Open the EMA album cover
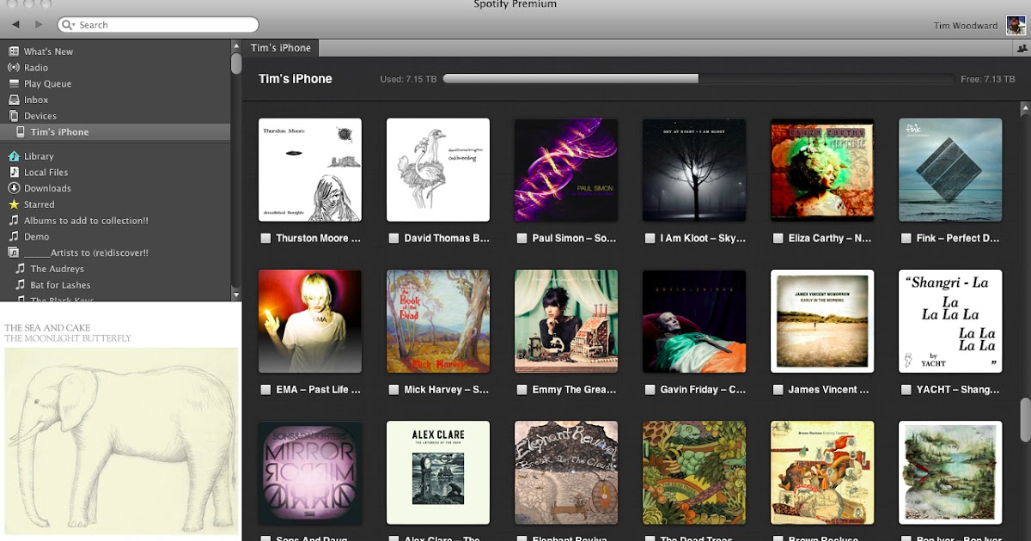Screen dimensions: 1031x541 click(310, 321)
